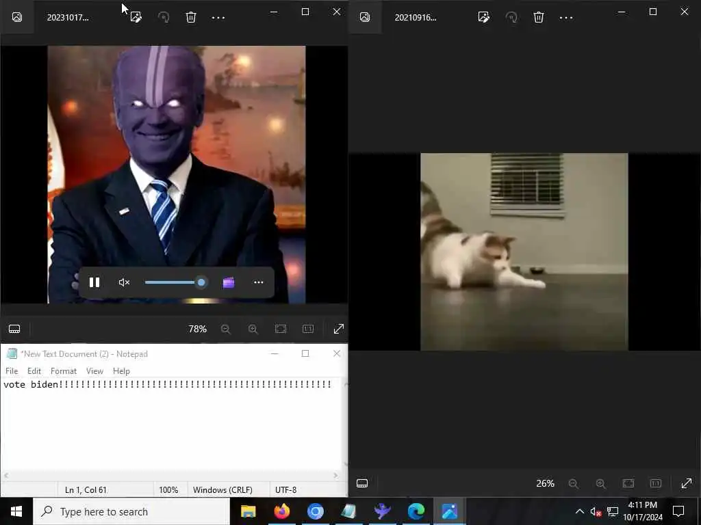
Task: Toggle filmstrip in left Photos window
Action: 14,329
